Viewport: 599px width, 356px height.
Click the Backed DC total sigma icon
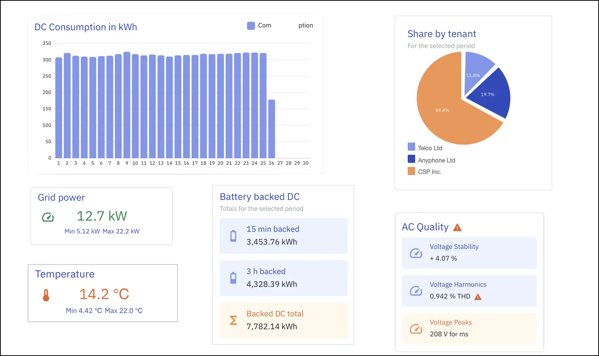coord(233,320)
